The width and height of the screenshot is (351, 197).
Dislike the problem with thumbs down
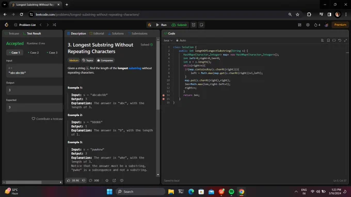point(84,180)
